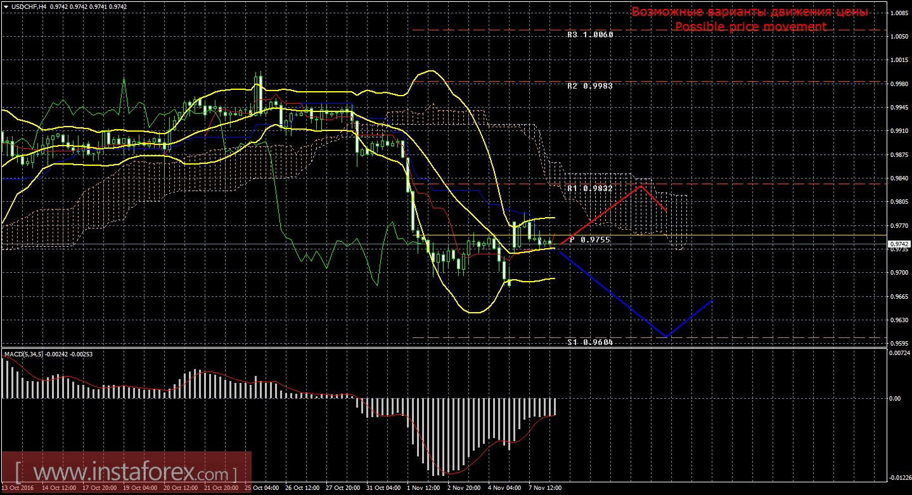Click the bottom vertex of the blue forecast line

click(x=666, y=337)
